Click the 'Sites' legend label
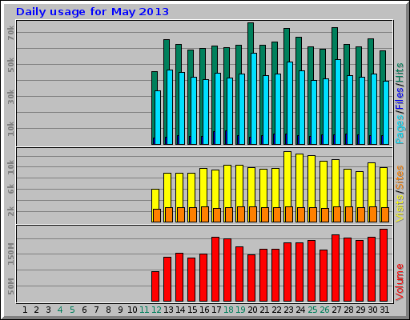This screenshot has width=410, height=320. coord(400,178)
